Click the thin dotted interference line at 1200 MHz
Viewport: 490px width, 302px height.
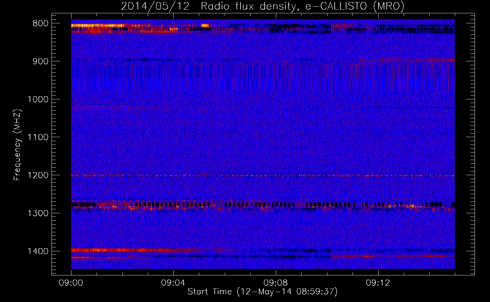[263, 175]
